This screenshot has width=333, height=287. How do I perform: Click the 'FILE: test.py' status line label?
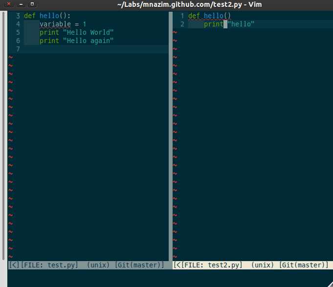(x=49, y=265)
